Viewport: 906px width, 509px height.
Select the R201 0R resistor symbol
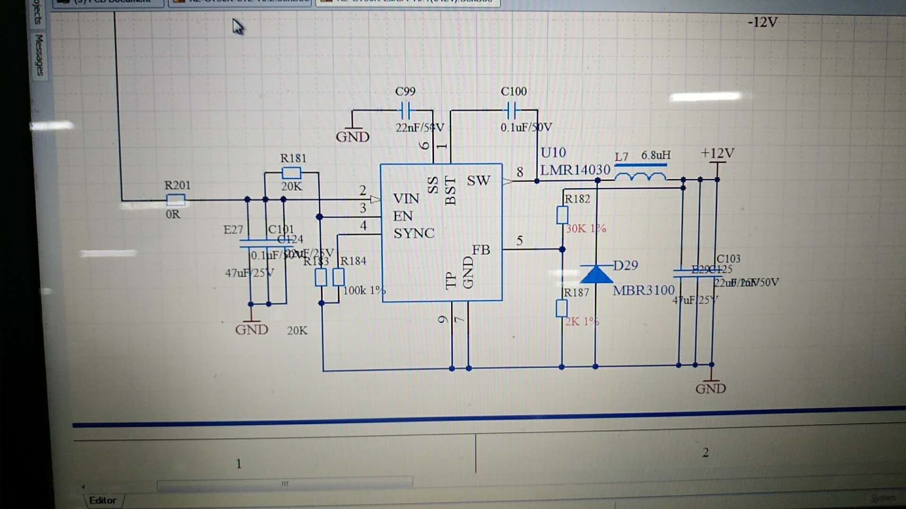point(176,200)
